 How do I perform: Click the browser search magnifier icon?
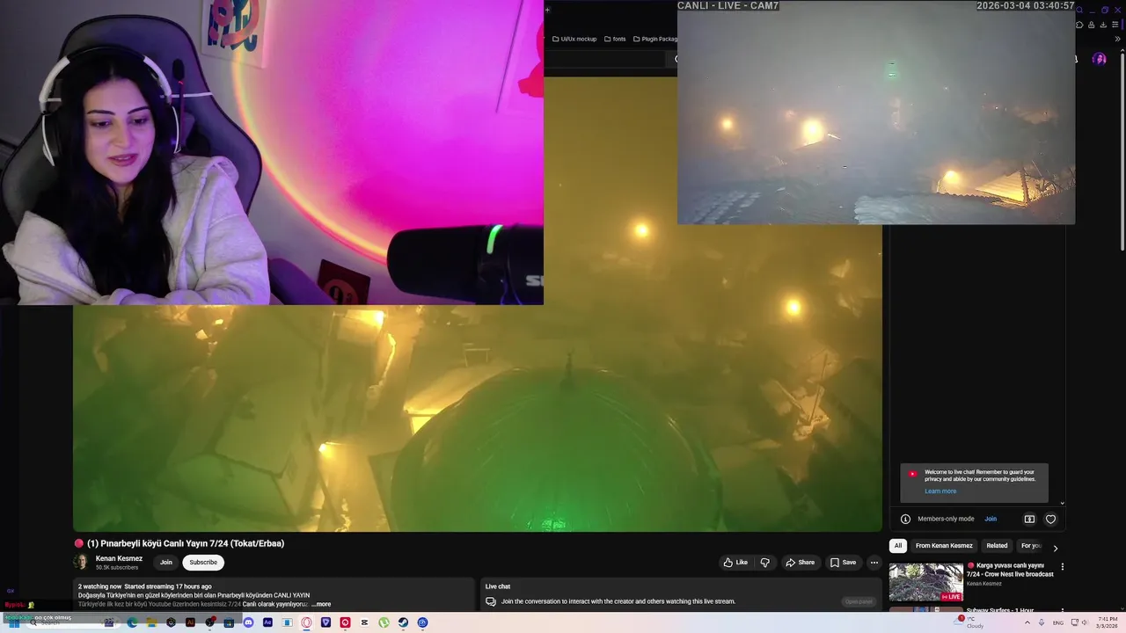click(x=1079, y=10)
